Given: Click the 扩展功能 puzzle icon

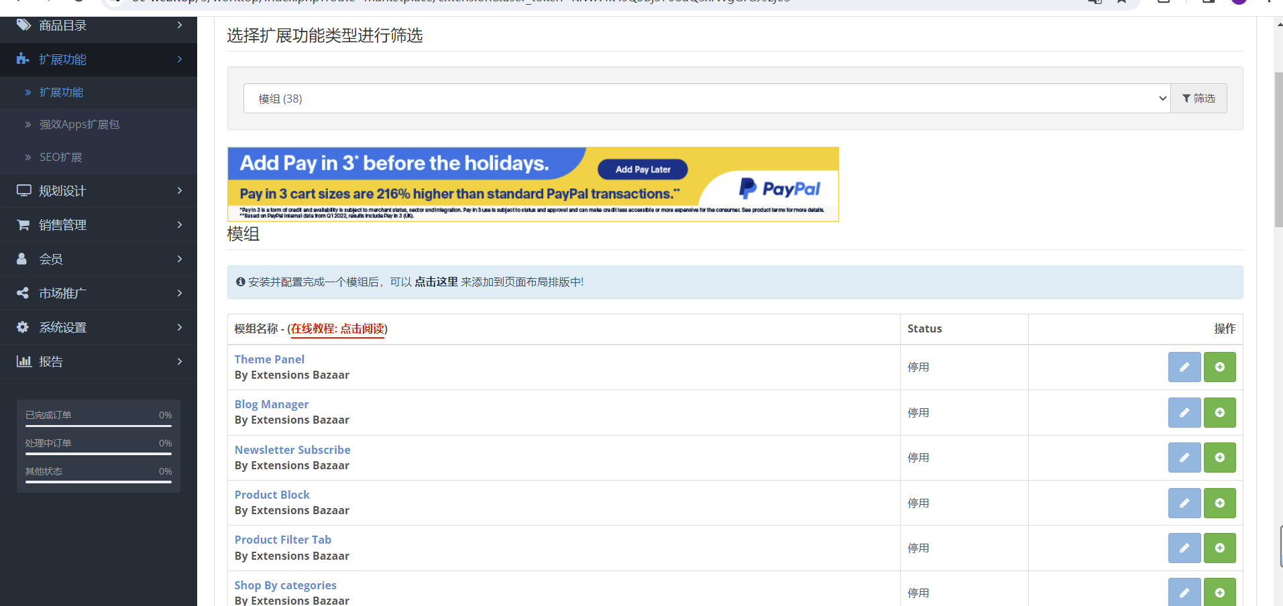Looking at the screenshot, I should (x=23, y=59).
